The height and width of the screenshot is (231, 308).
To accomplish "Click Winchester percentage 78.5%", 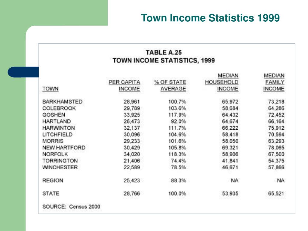I will pos(178,167).
